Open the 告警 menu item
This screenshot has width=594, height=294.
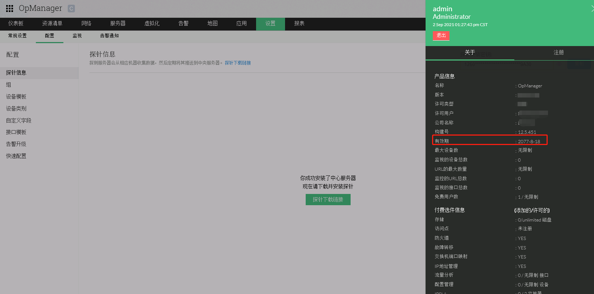coord(183,24)
